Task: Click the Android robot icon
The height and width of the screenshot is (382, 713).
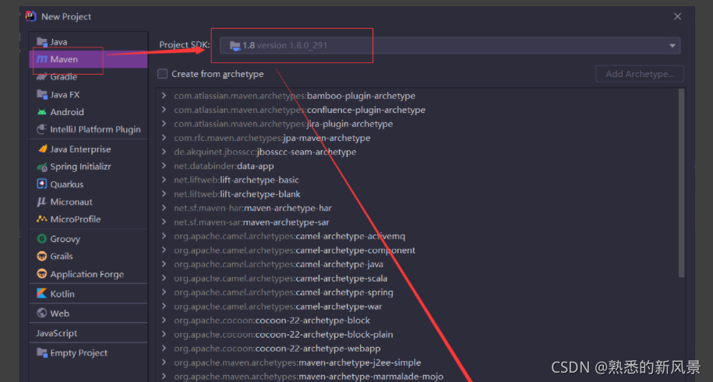Action: click(42, 112)
